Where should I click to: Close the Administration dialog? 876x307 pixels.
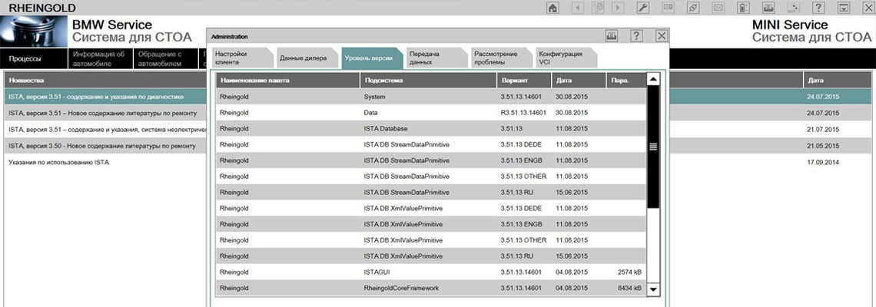coord(662,36)
